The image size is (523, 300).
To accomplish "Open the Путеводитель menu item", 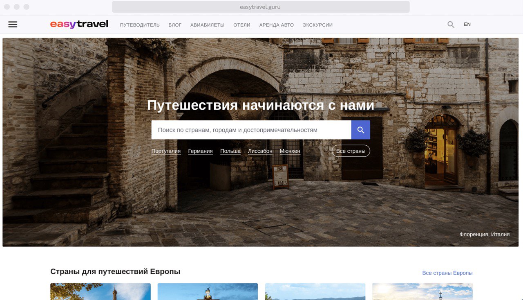I will pos(140,25).
